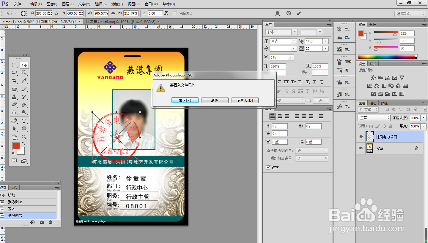The width and height of the screenshot is (428, 243).
Task: Toggle faux bold-italic T style
Action: (x=279, y=82)
